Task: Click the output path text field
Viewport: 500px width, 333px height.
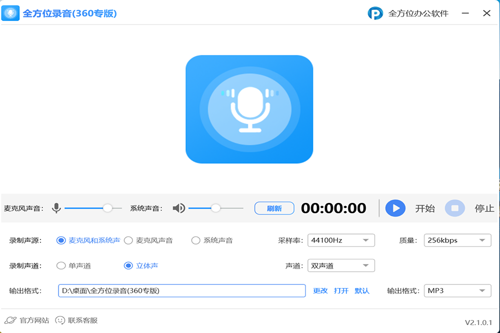Action: 181,290
